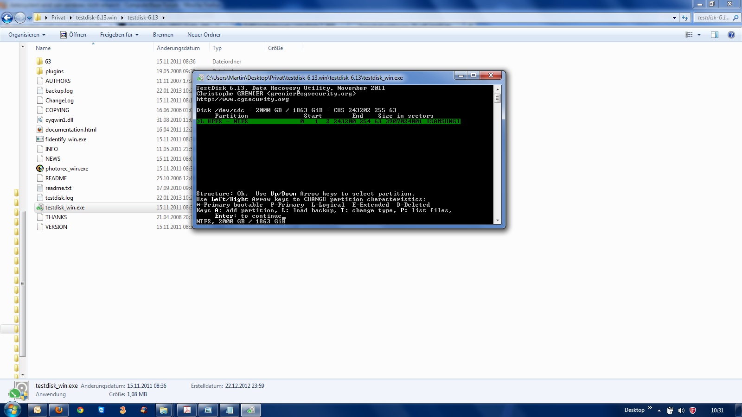Launch Firefox from the taskbar
742x417 pixels.
[x=58, y=410]
